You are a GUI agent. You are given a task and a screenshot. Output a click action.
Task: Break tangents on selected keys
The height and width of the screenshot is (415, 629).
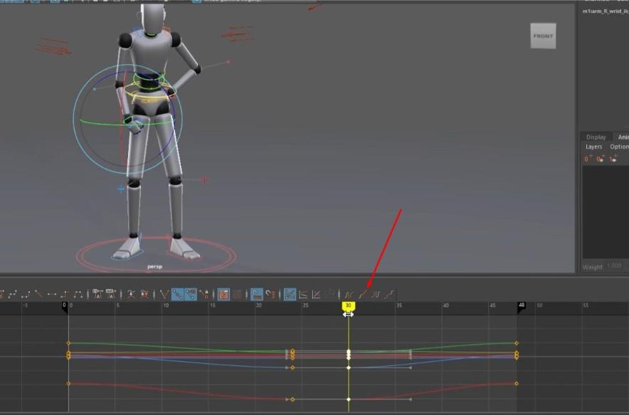pos(164,295)
